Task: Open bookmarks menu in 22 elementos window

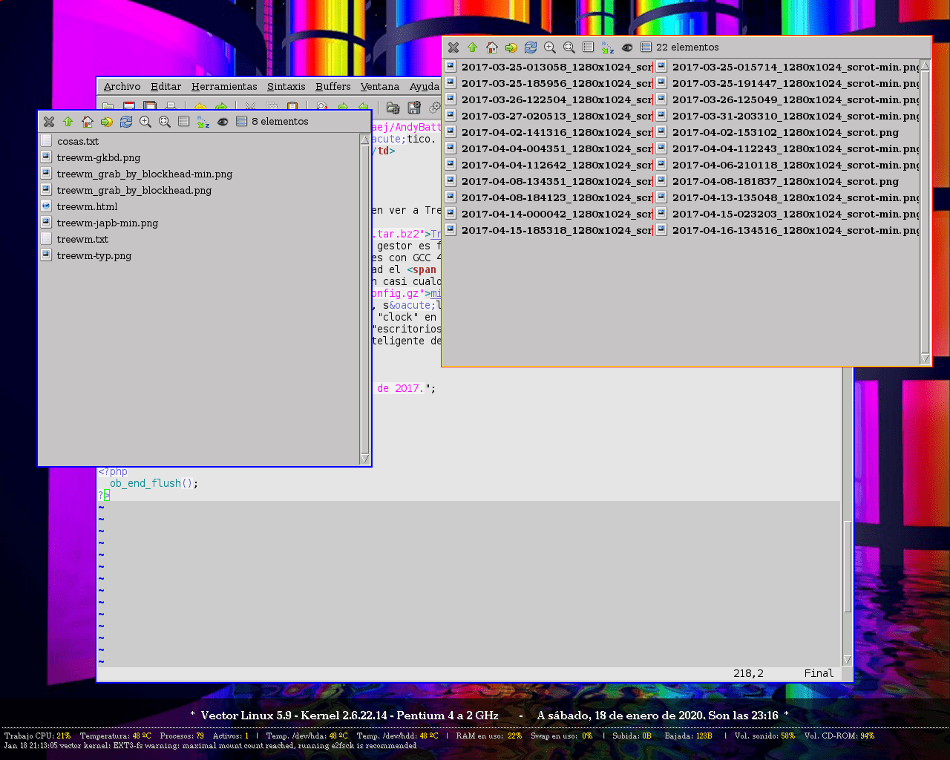Action: [511, 47]
